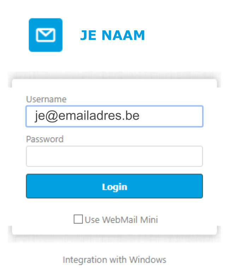The height and width of the screenshot is (270, 231).
Task: Submit the form via Login
Action: tap(114, 186)
